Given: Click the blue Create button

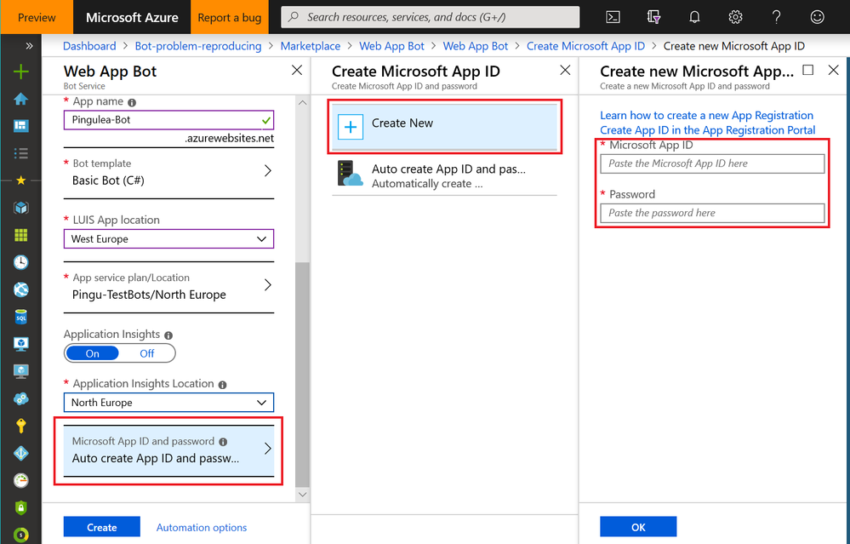Looking at the screenshot, I should coord(102,527).
